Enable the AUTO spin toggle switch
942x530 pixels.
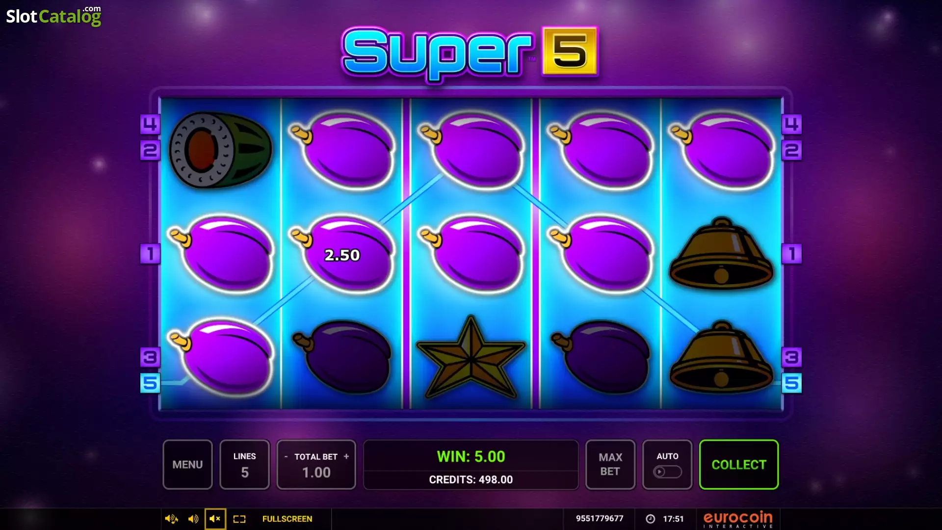click(667, 472)
